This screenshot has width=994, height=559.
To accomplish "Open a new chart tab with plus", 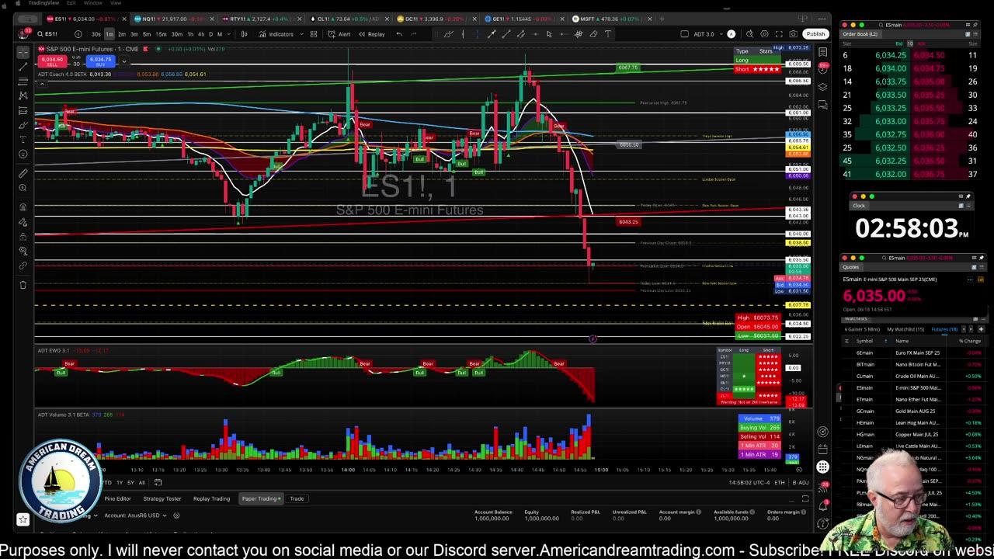I will (x=662, y=19).
